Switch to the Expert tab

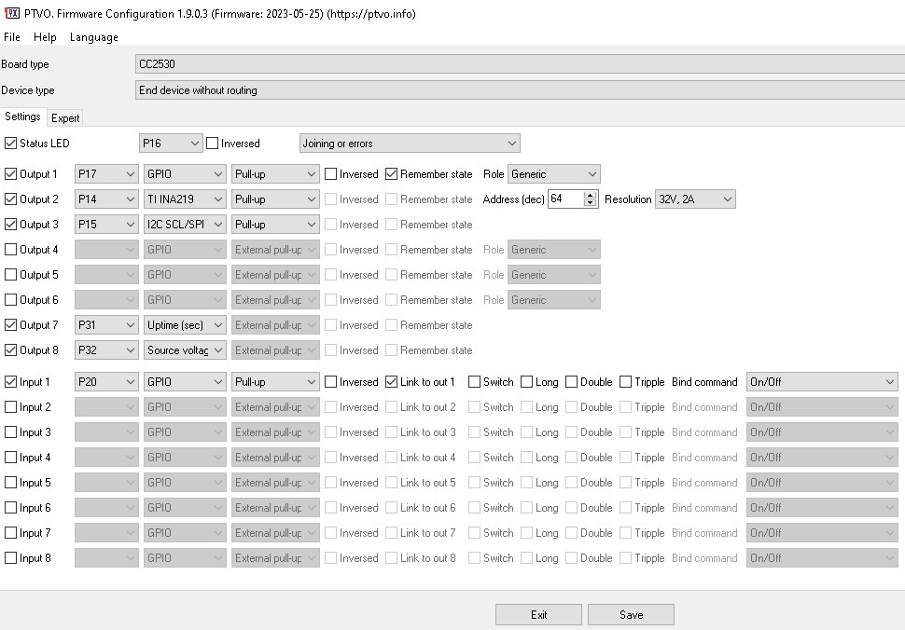point(64,117)
